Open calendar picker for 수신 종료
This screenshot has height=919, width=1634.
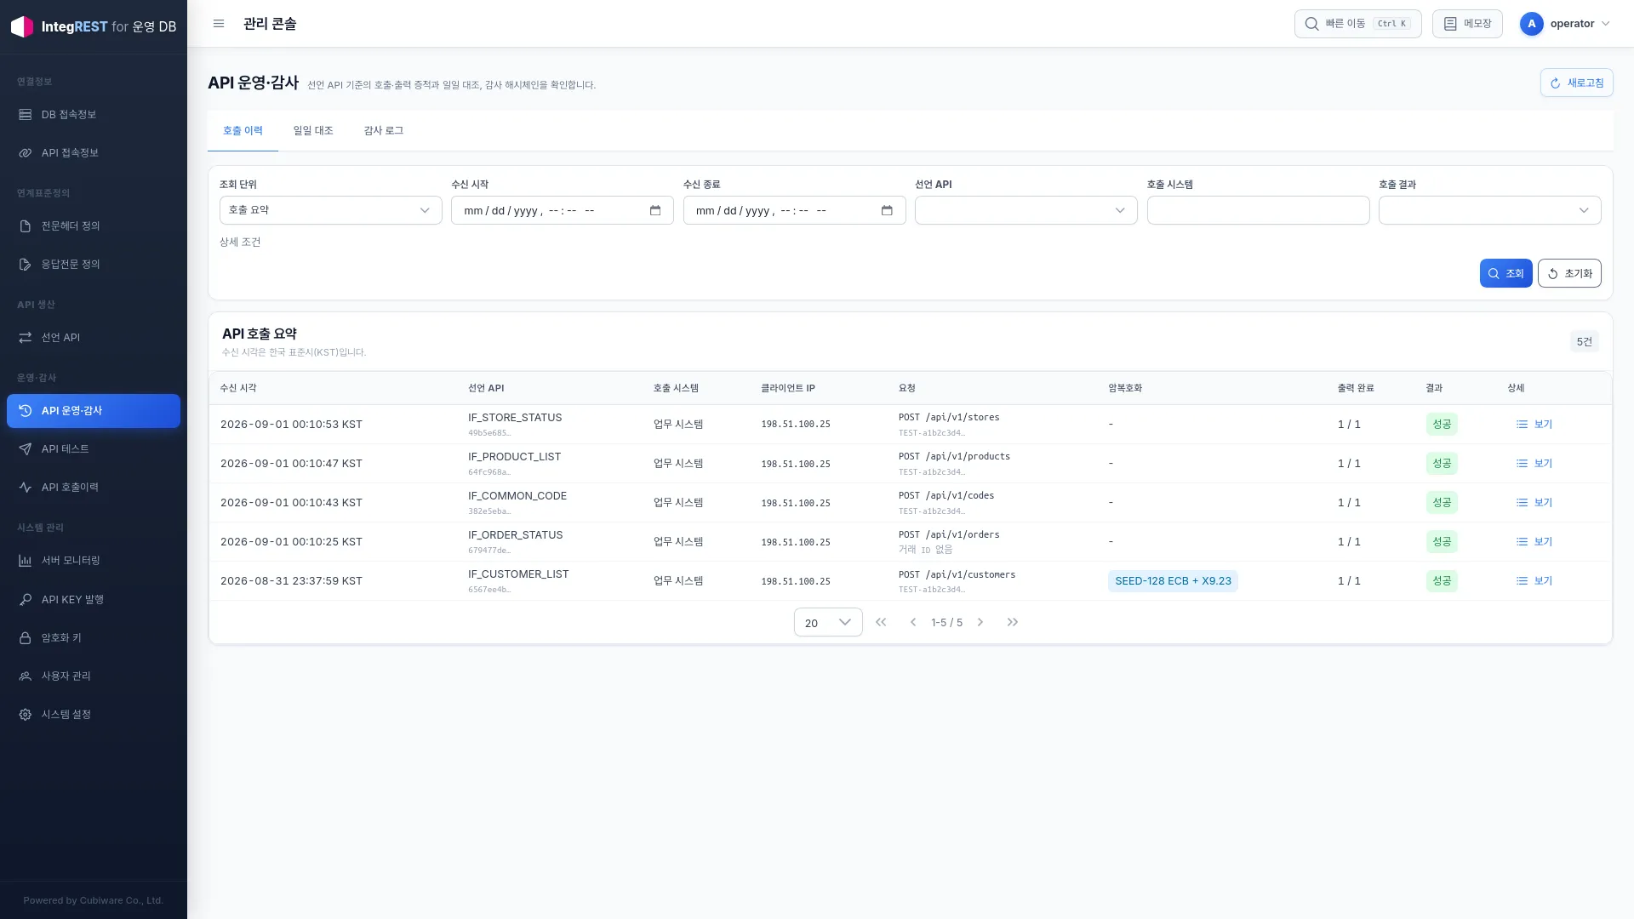887,210
